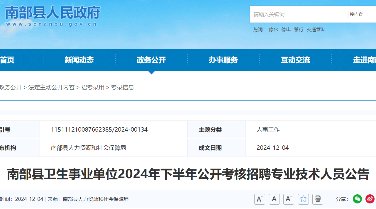Bookmark the page with the star icon
376x209 pixels.
(x=303, y=199)
